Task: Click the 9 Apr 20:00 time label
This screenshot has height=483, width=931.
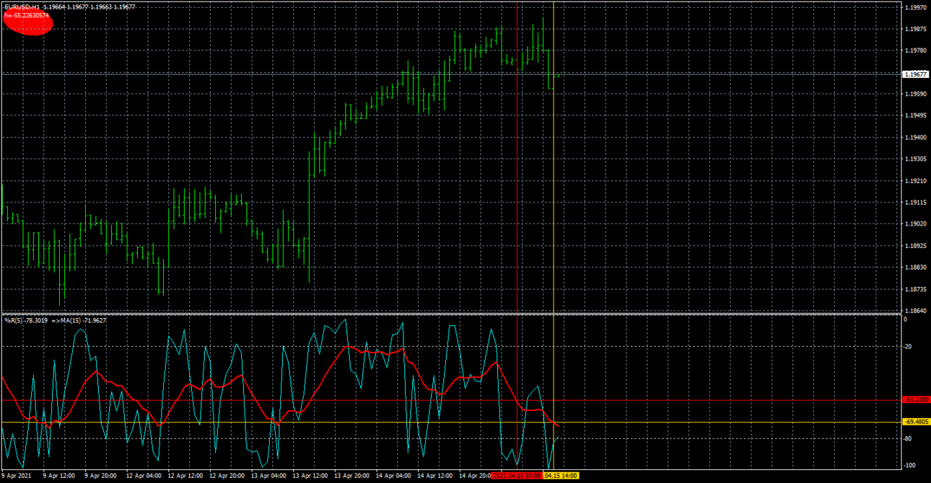Action: pos(100,476)
